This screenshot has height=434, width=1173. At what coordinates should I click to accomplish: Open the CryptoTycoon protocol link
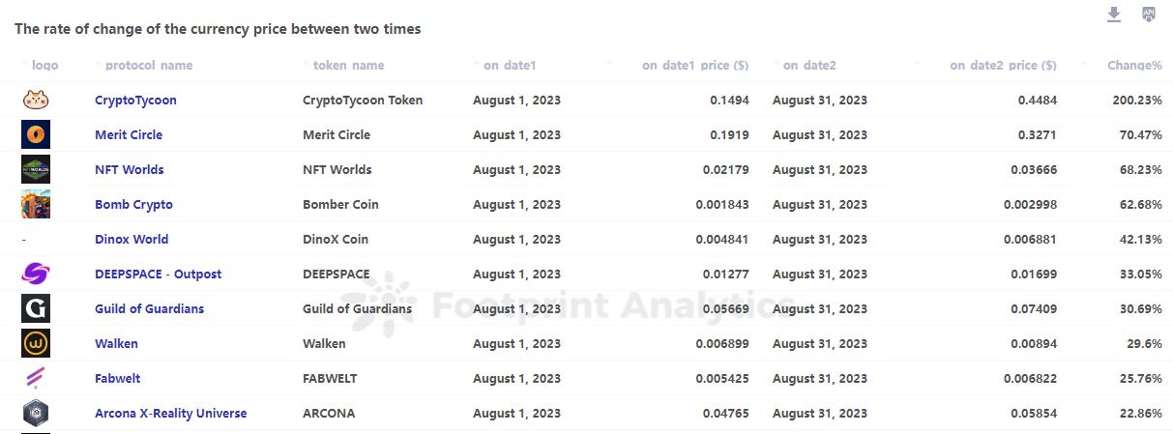point(135,100)
